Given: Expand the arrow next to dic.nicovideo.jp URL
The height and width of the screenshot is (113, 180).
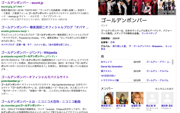Looking at the screenshot, I should [x=43, y=106].
